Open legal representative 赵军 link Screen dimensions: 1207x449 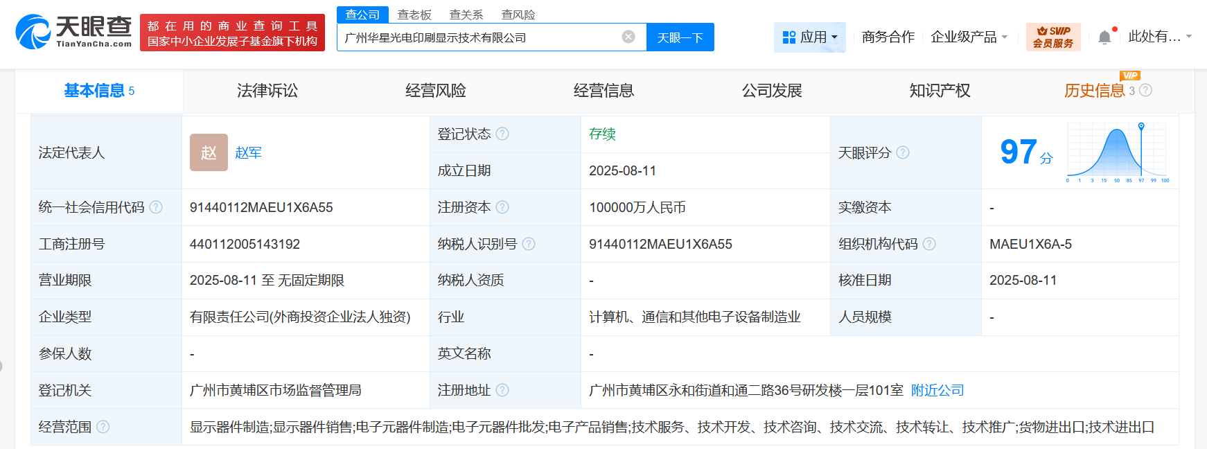point(248,152)
